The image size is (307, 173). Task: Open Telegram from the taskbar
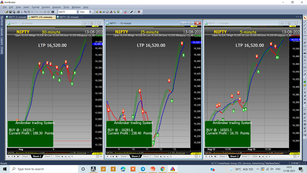click(143, 169)
